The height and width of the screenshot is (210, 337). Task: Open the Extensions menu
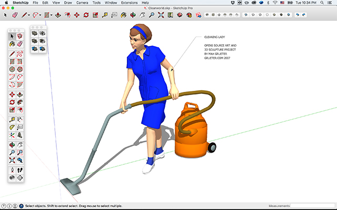(130, 3)
